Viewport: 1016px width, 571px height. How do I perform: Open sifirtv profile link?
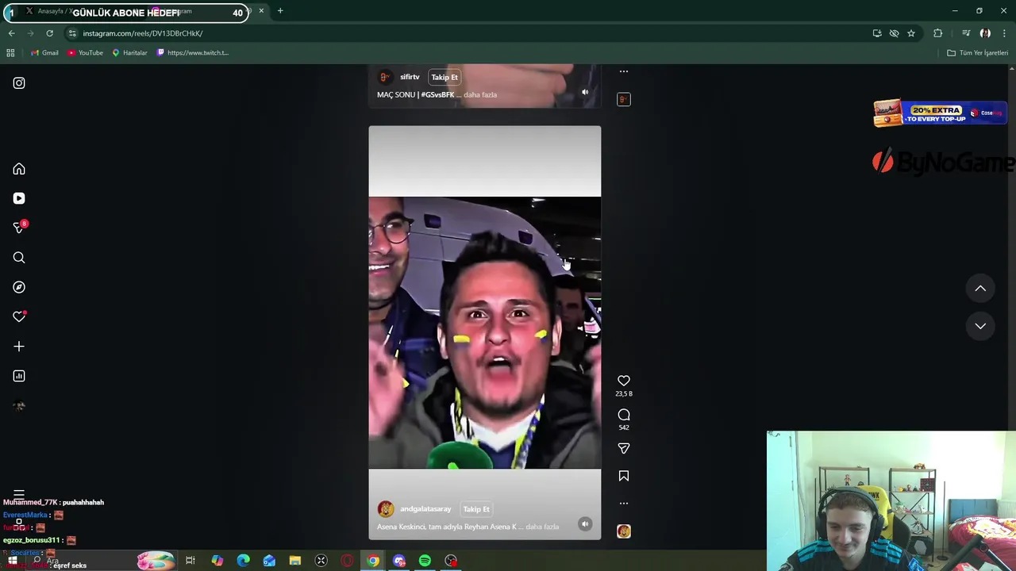(x=410, y=77)
